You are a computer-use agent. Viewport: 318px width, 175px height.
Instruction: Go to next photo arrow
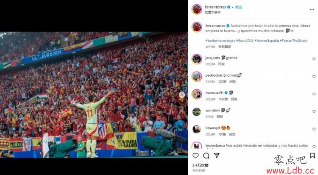point(182,94)
